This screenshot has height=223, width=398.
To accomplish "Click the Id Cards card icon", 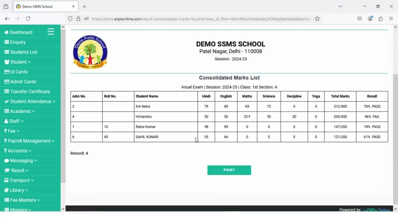I will [7, 72].
